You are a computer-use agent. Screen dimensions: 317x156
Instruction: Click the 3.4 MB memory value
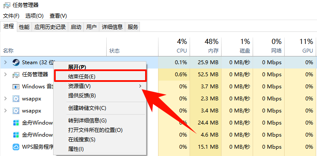[209, 111]
